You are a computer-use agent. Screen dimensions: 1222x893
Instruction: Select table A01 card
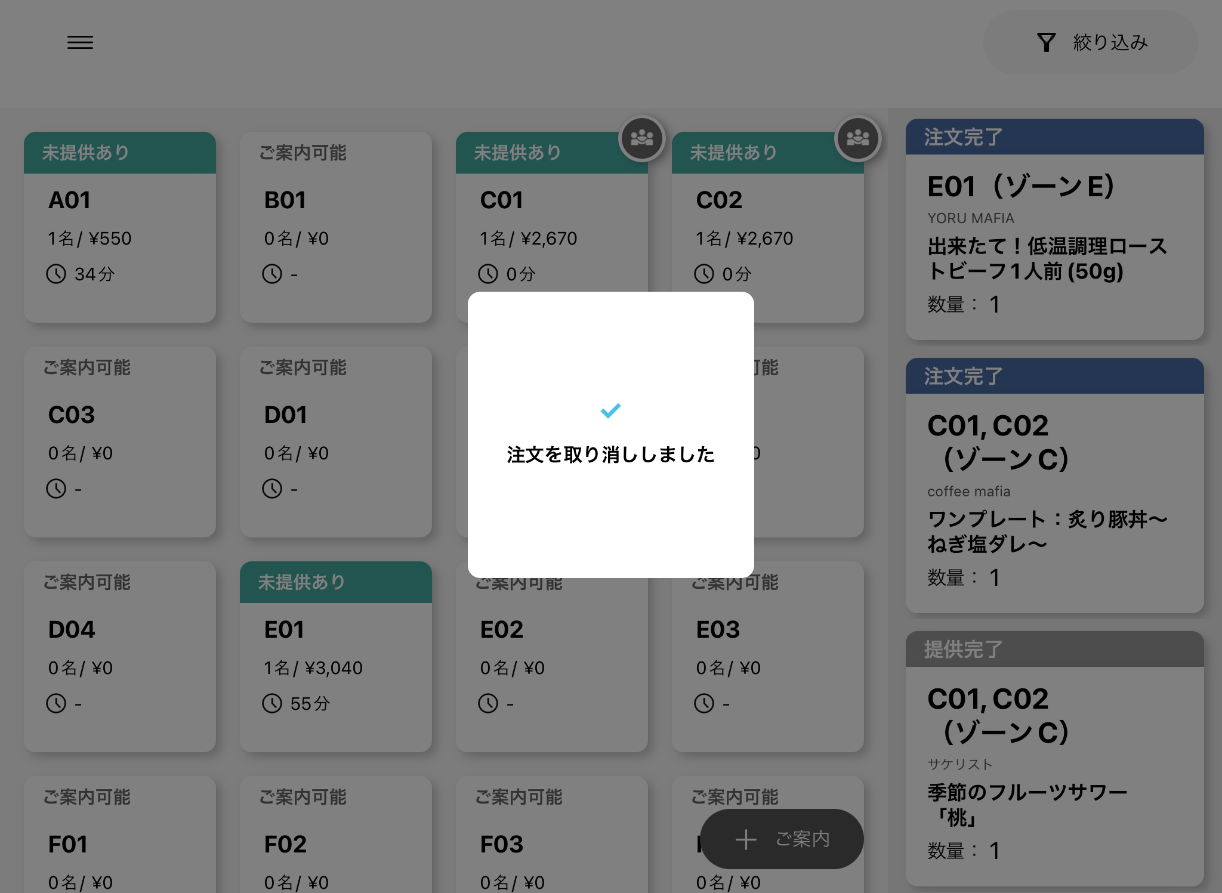(119, 239)
